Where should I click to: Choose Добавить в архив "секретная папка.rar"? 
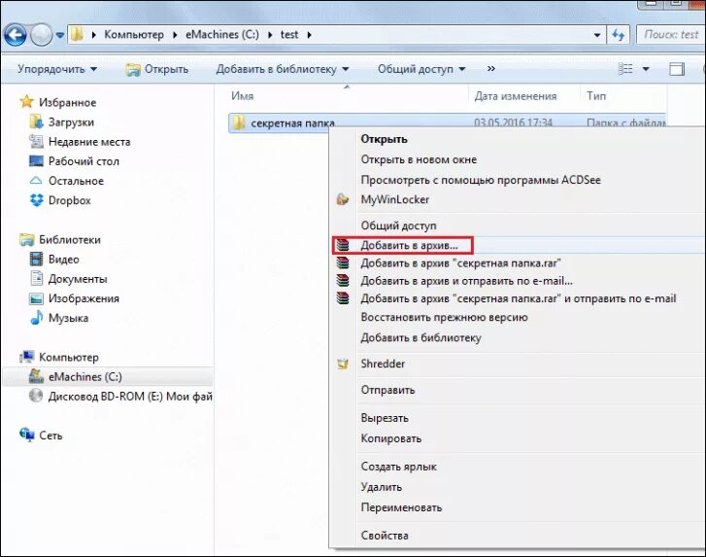(x=460, y=263)
